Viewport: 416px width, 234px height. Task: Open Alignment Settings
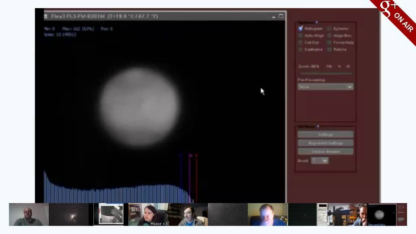pos(325,143)
